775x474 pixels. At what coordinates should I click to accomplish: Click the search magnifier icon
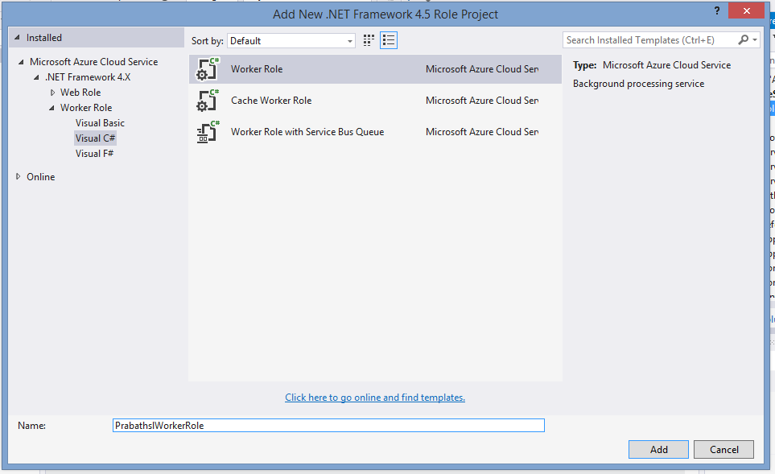click(743, 40)
